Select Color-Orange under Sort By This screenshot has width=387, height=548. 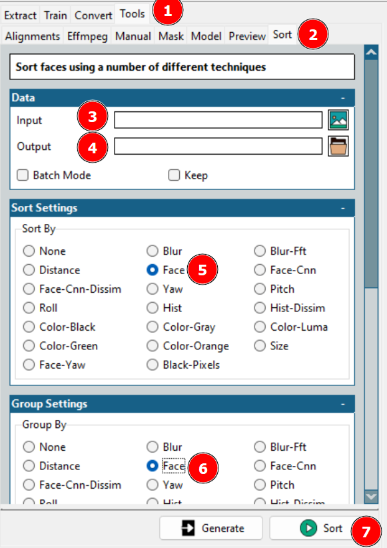(153, 345)
